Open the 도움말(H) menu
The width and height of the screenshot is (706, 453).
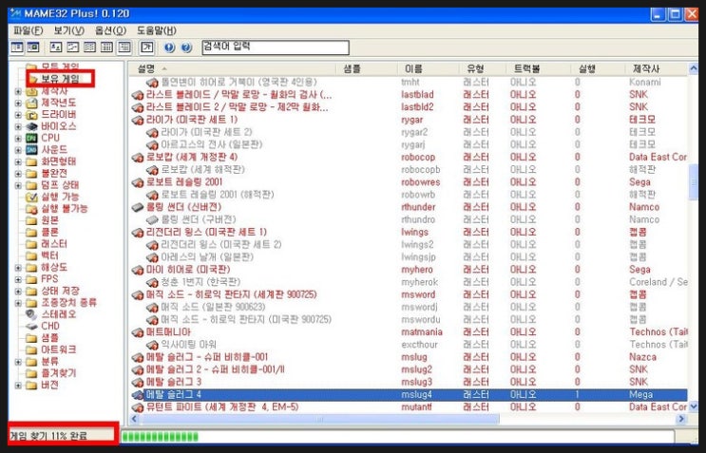[156, 30]
